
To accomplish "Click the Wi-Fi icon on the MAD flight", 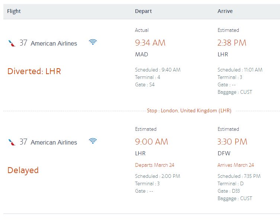I will (x=93, y=42).
